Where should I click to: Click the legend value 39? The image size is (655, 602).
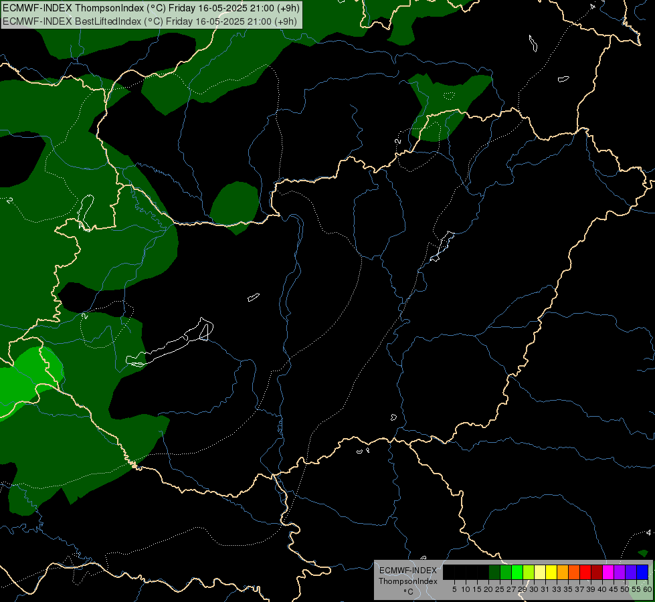coord(591,589)
